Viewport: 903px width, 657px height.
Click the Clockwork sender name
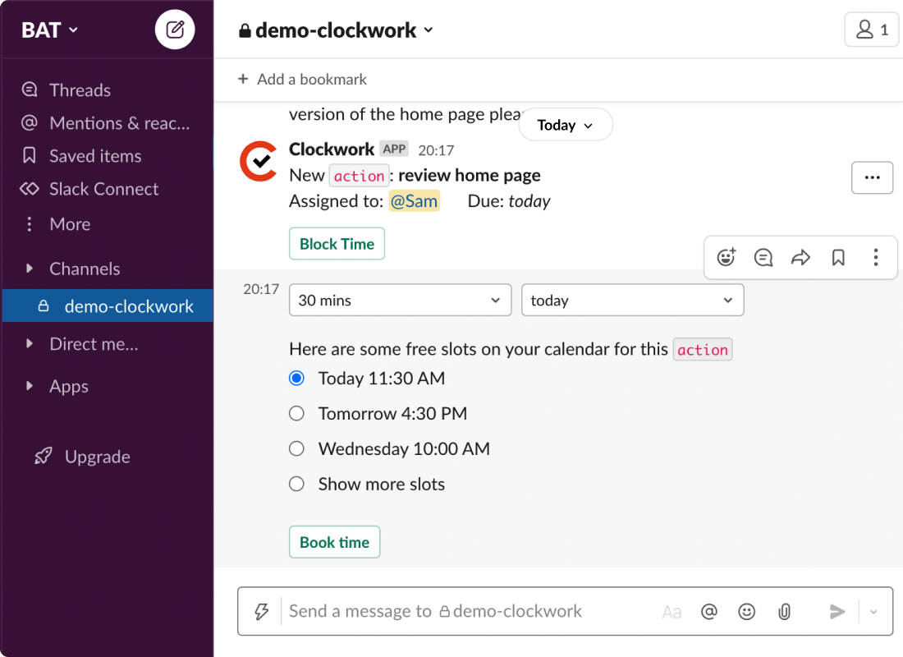point(332,149)
